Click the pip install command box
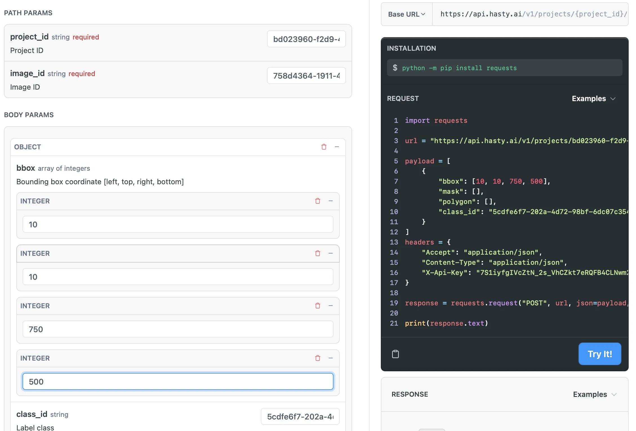Screen dimensions: 636x431 point(504,68)
